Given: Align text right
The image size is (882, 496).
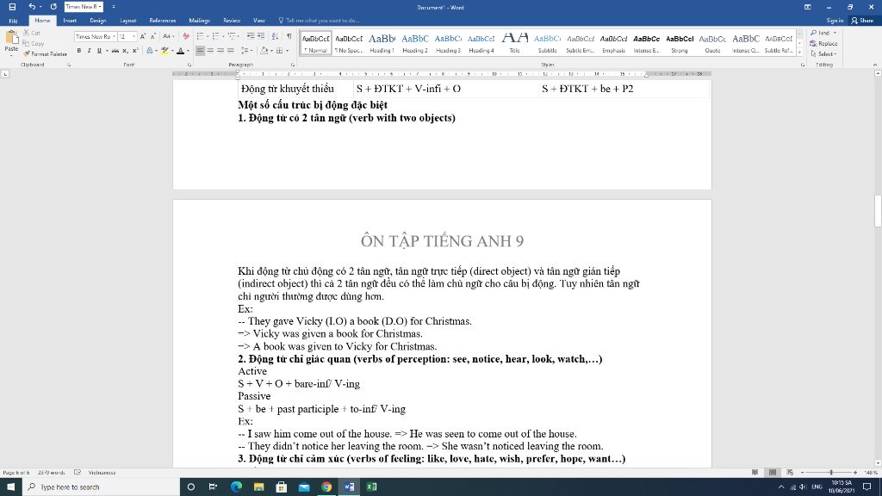Looking at the screenshot, I should [x=220, y=51].
